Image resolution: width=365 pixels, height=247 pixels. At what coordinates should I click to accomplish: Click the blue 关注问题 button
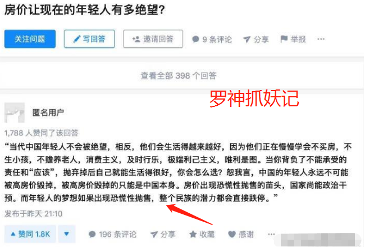pos(30,39)
